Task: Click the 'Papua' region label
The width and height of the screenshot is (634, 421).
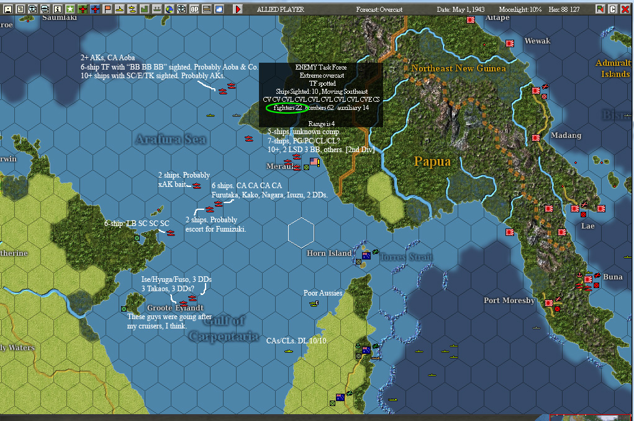Action: pyautogui.click(x=432, y=161)
